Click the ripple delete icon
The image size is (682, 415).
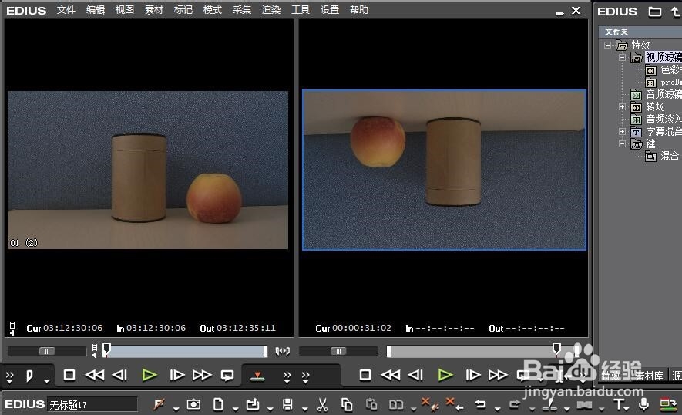point(430,404)
